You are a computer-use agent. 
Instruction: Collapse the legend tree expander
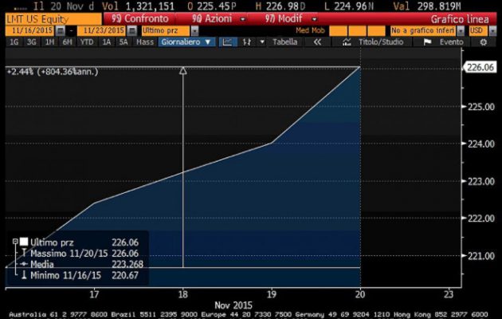pos(15,242)
